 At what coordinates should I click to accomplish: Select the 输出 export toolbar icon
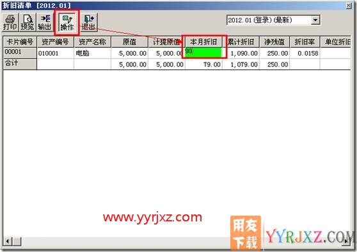(x=45, y=22)
